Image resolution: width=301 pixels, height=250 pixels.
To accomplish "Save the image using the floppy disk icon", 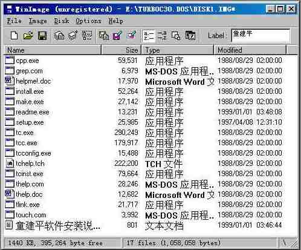I will [x=42, y=36].
